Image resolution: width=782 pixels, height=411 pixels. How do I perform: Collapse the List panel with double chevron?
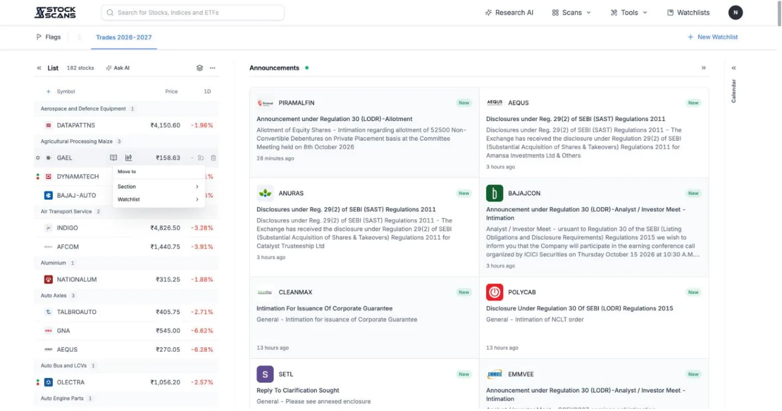click(39, 68)
